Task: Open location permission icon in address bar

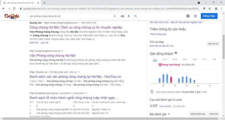Action: click(x=204, y=9)
